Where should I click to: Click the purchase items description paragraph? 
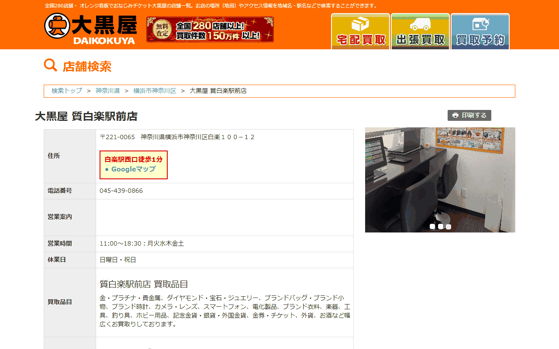click(x=225, y=311)
